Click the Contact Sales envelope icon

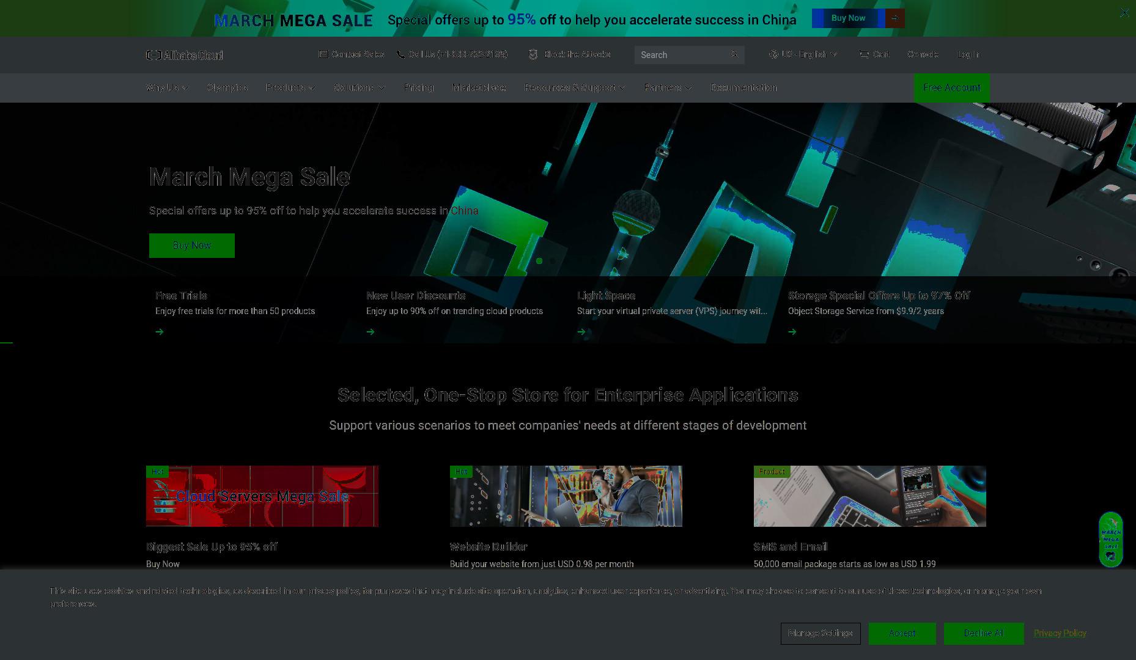point(323,54)
